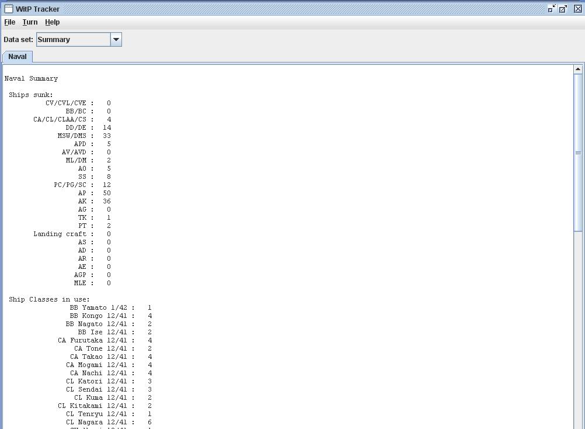
Task: Click the 'Landing craft' row
Action: (72, 234)
